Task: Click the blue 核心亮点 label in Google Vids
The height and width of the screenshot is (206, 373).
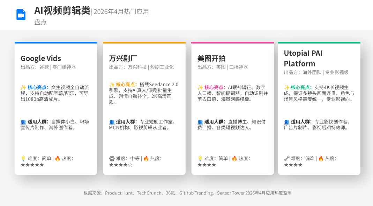Action: tap(38, 87)
